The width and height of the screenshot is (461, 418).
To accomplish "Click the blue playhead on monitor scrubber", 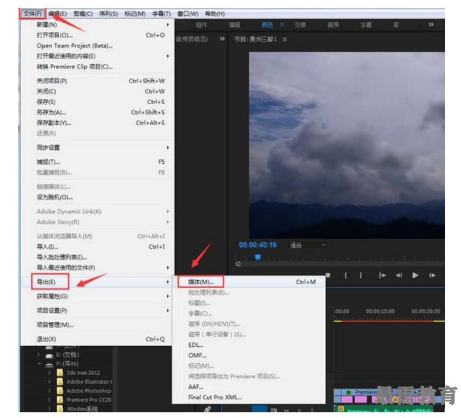I will (x=257, y=257).
